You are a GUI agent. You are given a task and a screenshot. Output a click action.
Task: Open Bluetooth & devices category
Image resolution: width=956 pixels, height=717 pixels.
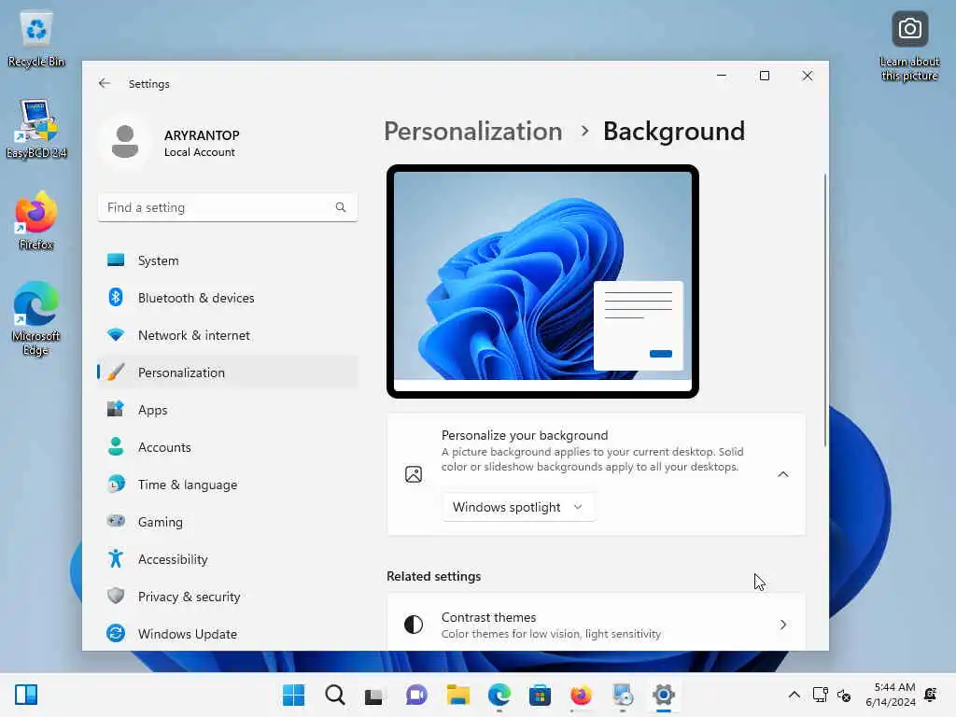pos(228,298)
